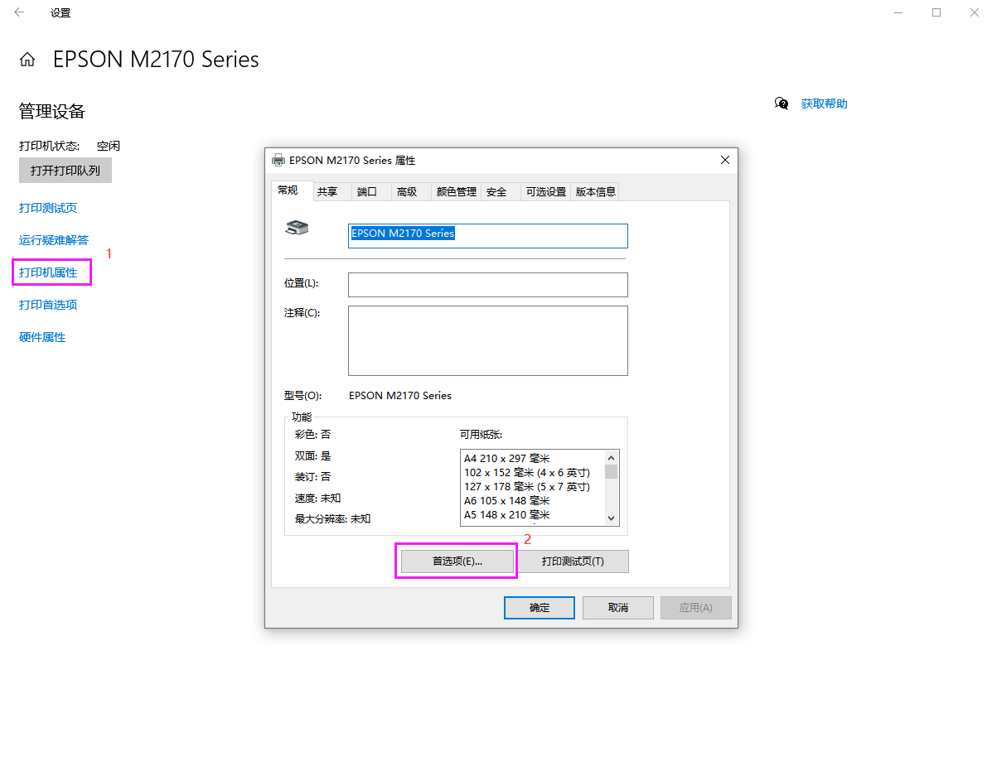This screenshot has width=992, height=771.
Task: Run the 运行疑难解答 troubleshooter link
Action: pos(54,240)
